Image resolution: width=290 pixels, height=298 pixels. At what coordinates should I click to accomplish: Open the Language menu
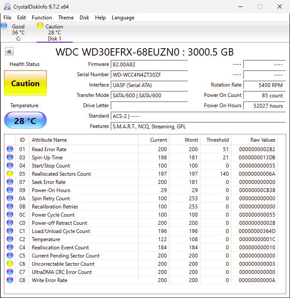point(123,18)
